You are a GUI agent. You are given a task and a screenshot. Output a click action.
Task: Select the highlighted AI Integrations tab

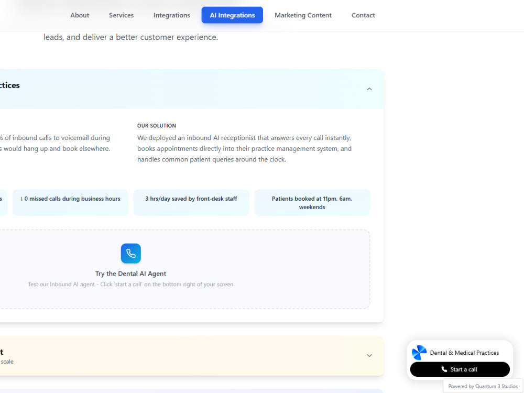[x=232, y=15]
